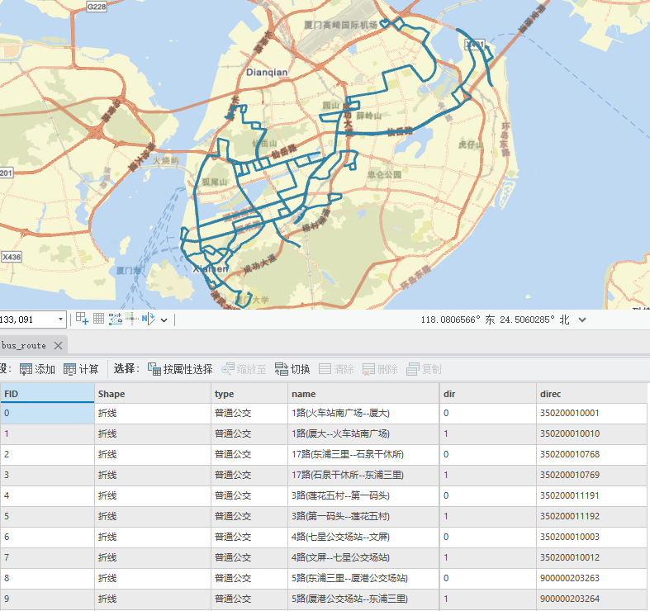Select the Shape column header
This screenshot has width=650, height=611.
click(x=153, y=393)
